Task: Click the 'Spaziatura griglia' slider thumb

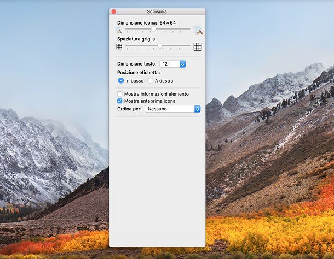Action: coord(160,46)
